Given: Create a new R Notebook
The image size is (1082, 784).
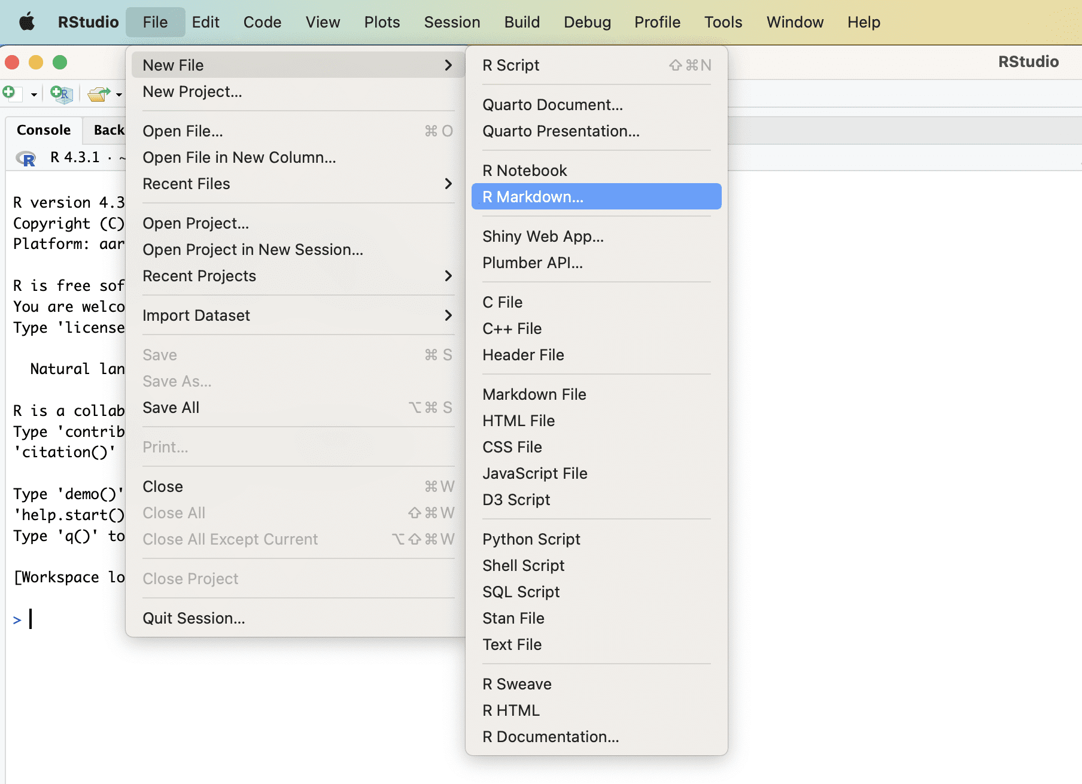Looking at the screenshot, I should (x=597, y=171).
